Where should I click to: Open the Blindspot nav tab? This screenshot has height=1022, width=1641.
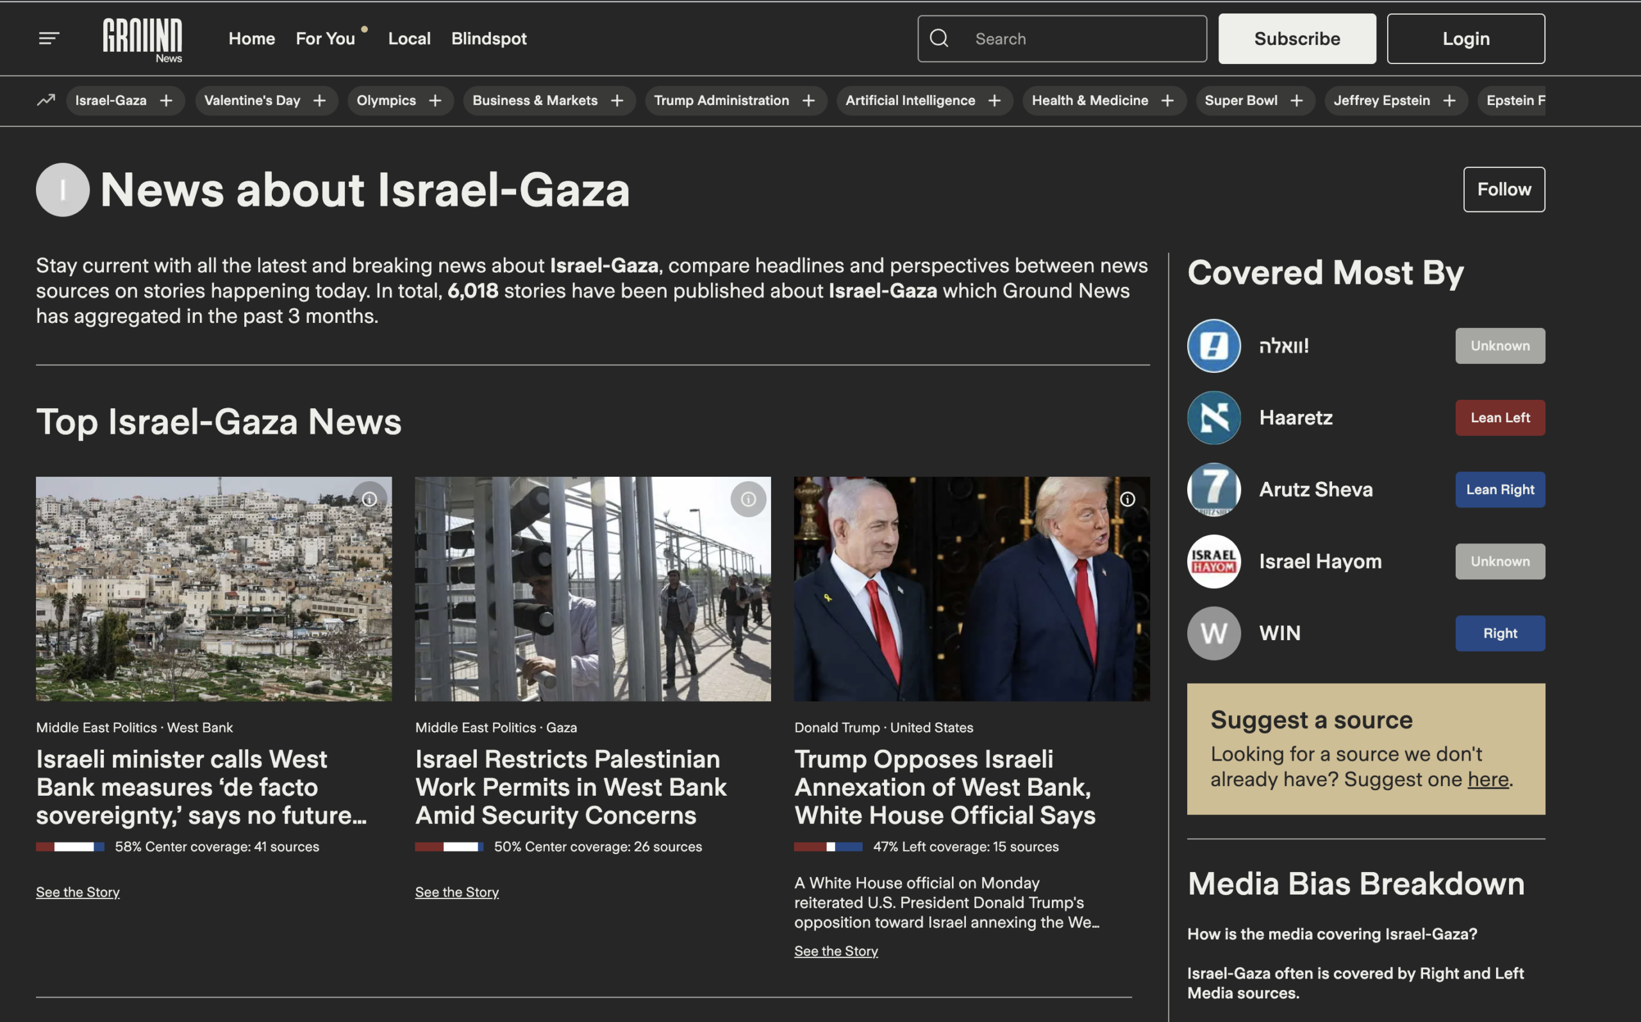[488, 38]
